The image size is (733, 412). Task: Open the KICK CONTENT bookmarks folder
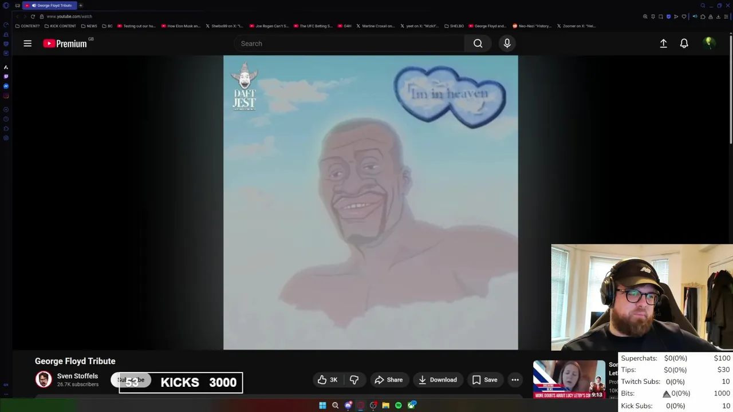click(x=60, y=26)
